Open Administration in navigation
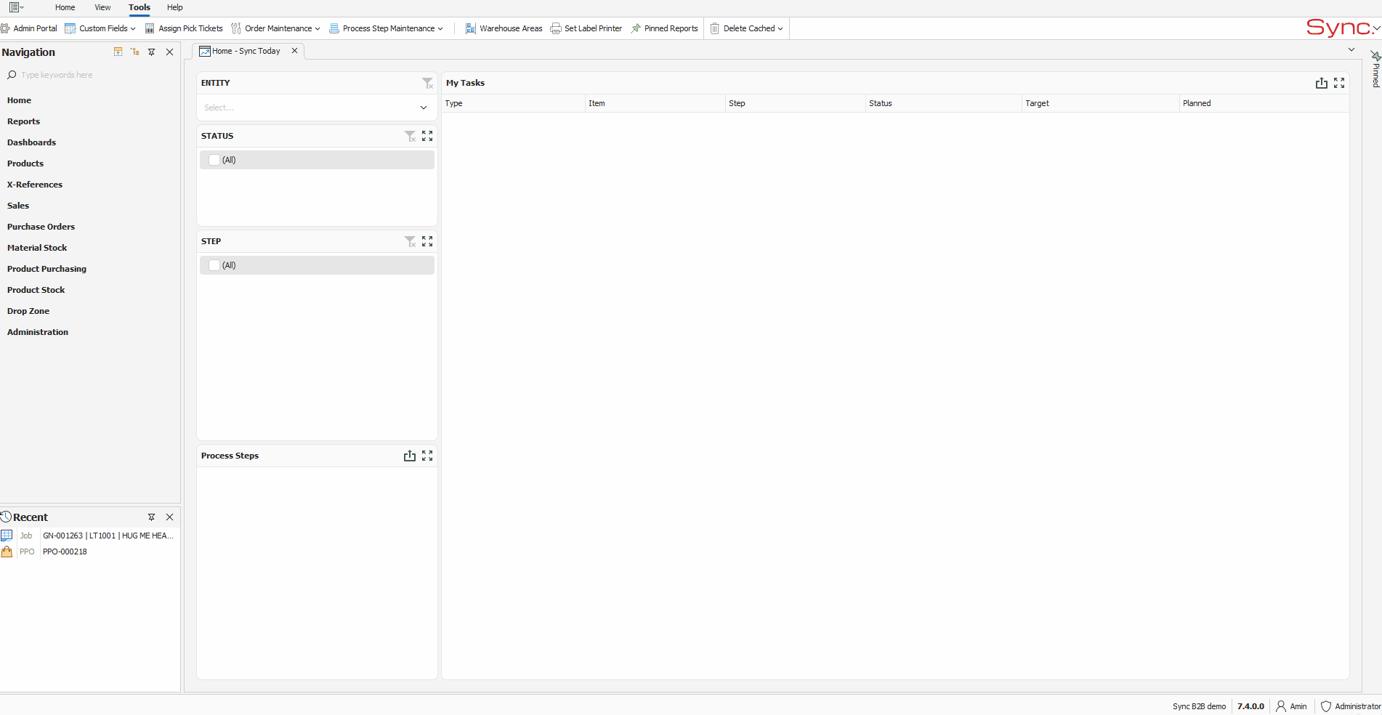Image resolution: width=1382 pixels, height=715 pixels. tap(38, 332)
